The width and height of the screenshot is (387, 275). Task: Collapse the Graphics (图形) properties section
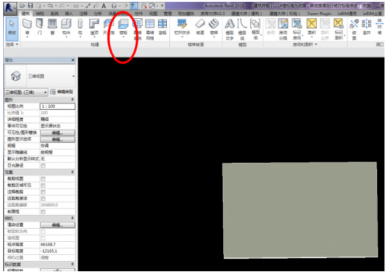[x=72, y=100]
